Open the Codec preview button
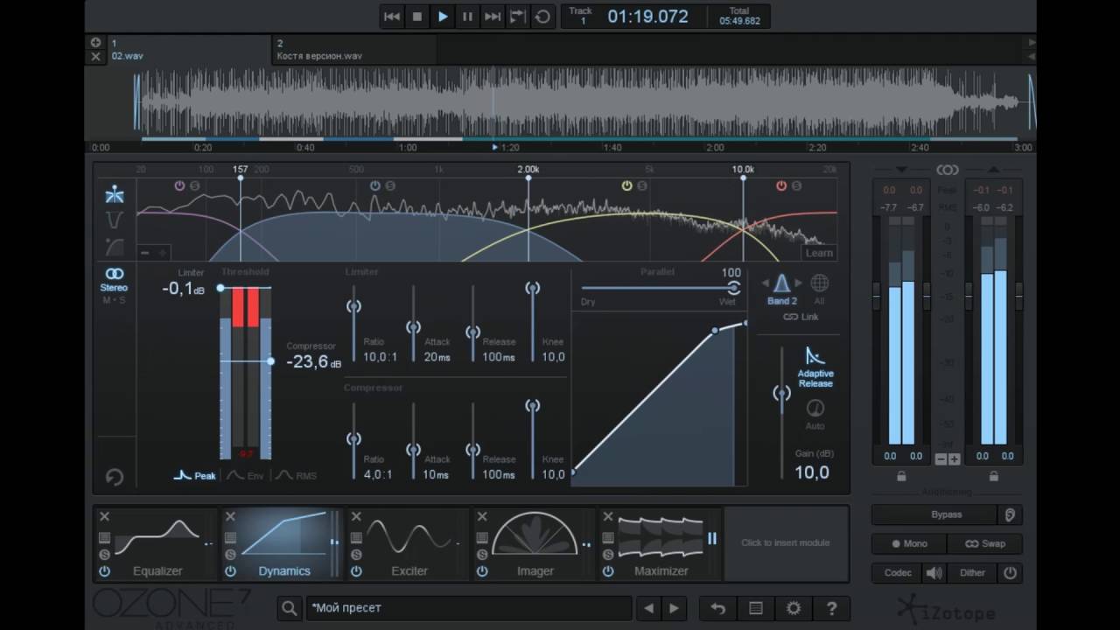 898,573
